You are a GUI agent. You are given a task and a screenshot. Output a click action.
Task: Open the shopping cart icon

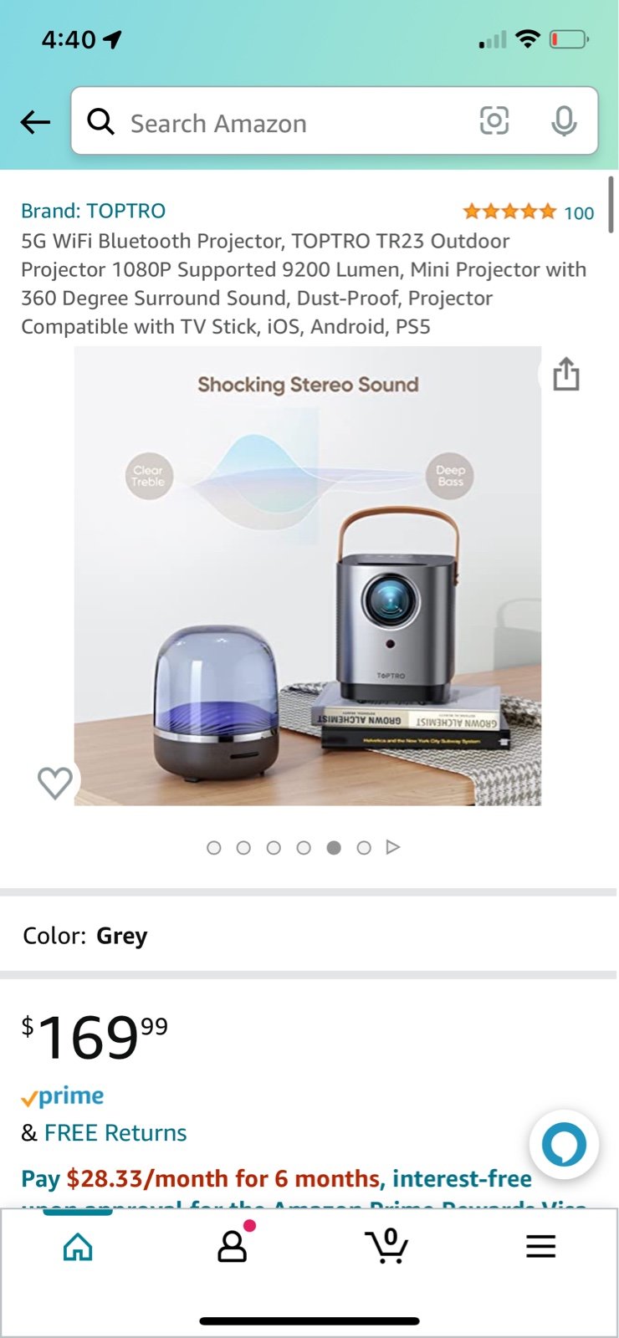click(x=387, y=1246)
